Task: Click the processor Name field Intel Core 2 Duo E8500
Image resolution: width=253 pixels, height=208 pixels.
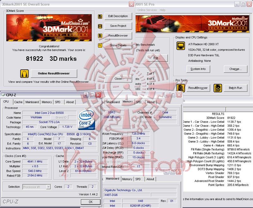Action: tap(49, 113)
